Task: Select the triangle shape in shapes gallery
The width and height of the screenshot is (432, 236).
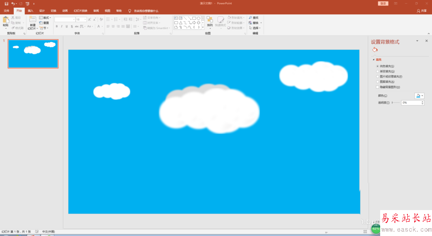Action: click(181, 22)
